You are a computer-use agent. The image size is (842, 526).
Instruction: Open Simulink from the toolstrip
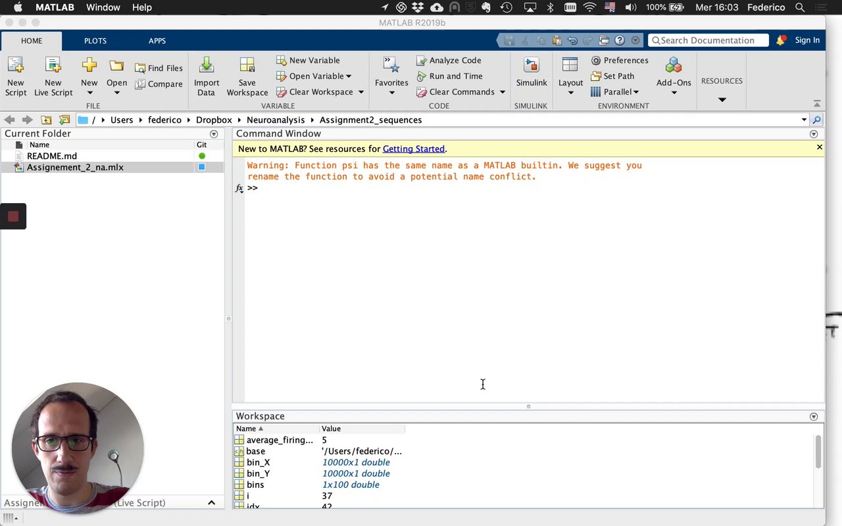pos(531,66)
